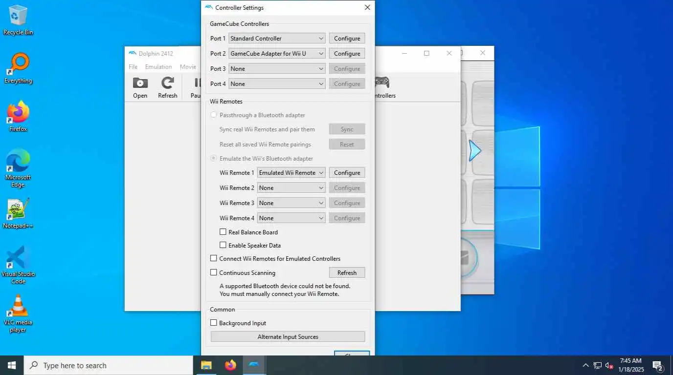This screenshot has width=673, height=375.
Task: Launch Microsoft Edge from the desktop
Action: tap(18, 167)
